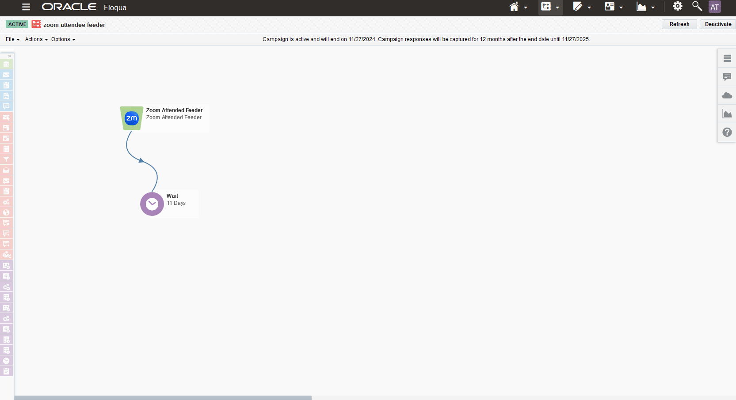Open the Actions menu
This screenshot has width=736, height=400.
coord(36,39)
